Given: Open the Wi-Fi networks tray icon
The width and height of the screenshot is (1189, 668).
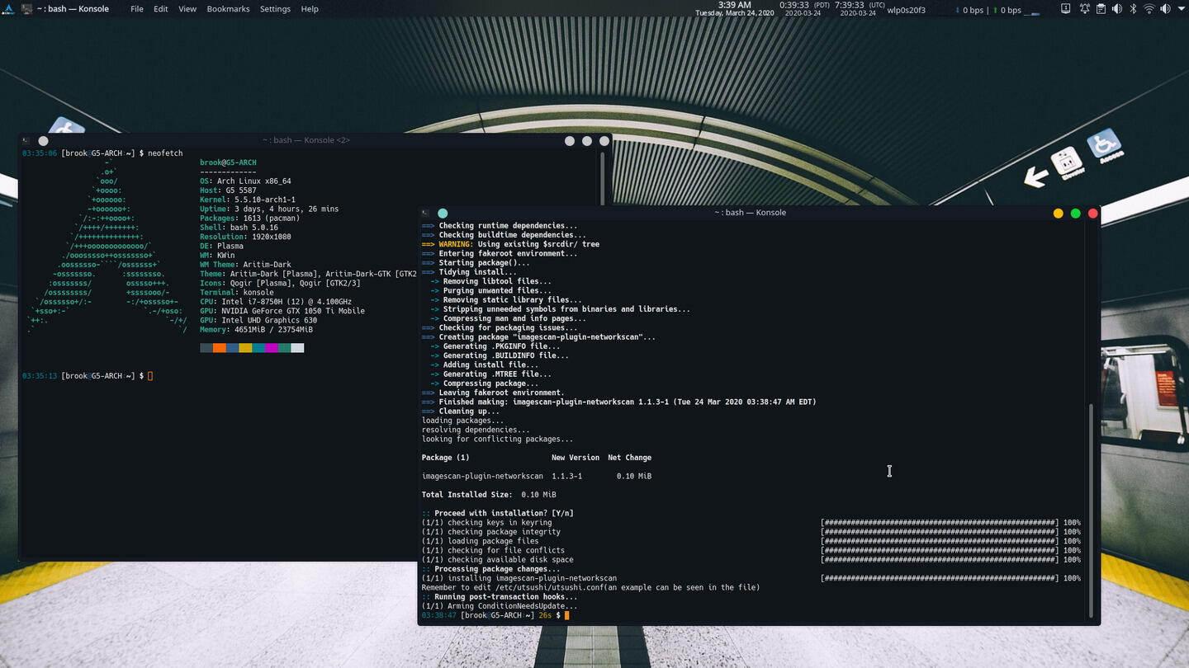Looking at the screenshot, I should pyautogui.click(x=1149, y=9).
